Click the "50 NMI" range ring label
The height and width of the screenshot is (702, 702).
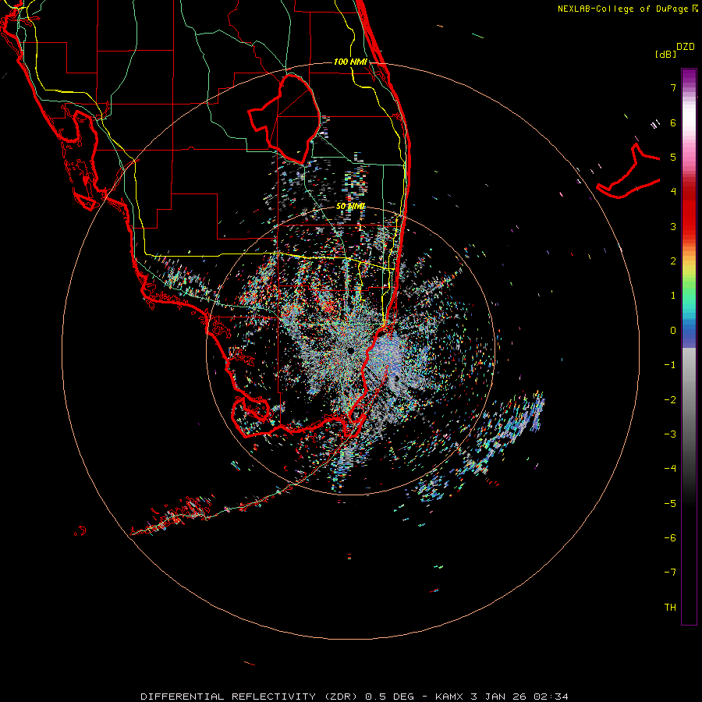(x=350, y=207)
